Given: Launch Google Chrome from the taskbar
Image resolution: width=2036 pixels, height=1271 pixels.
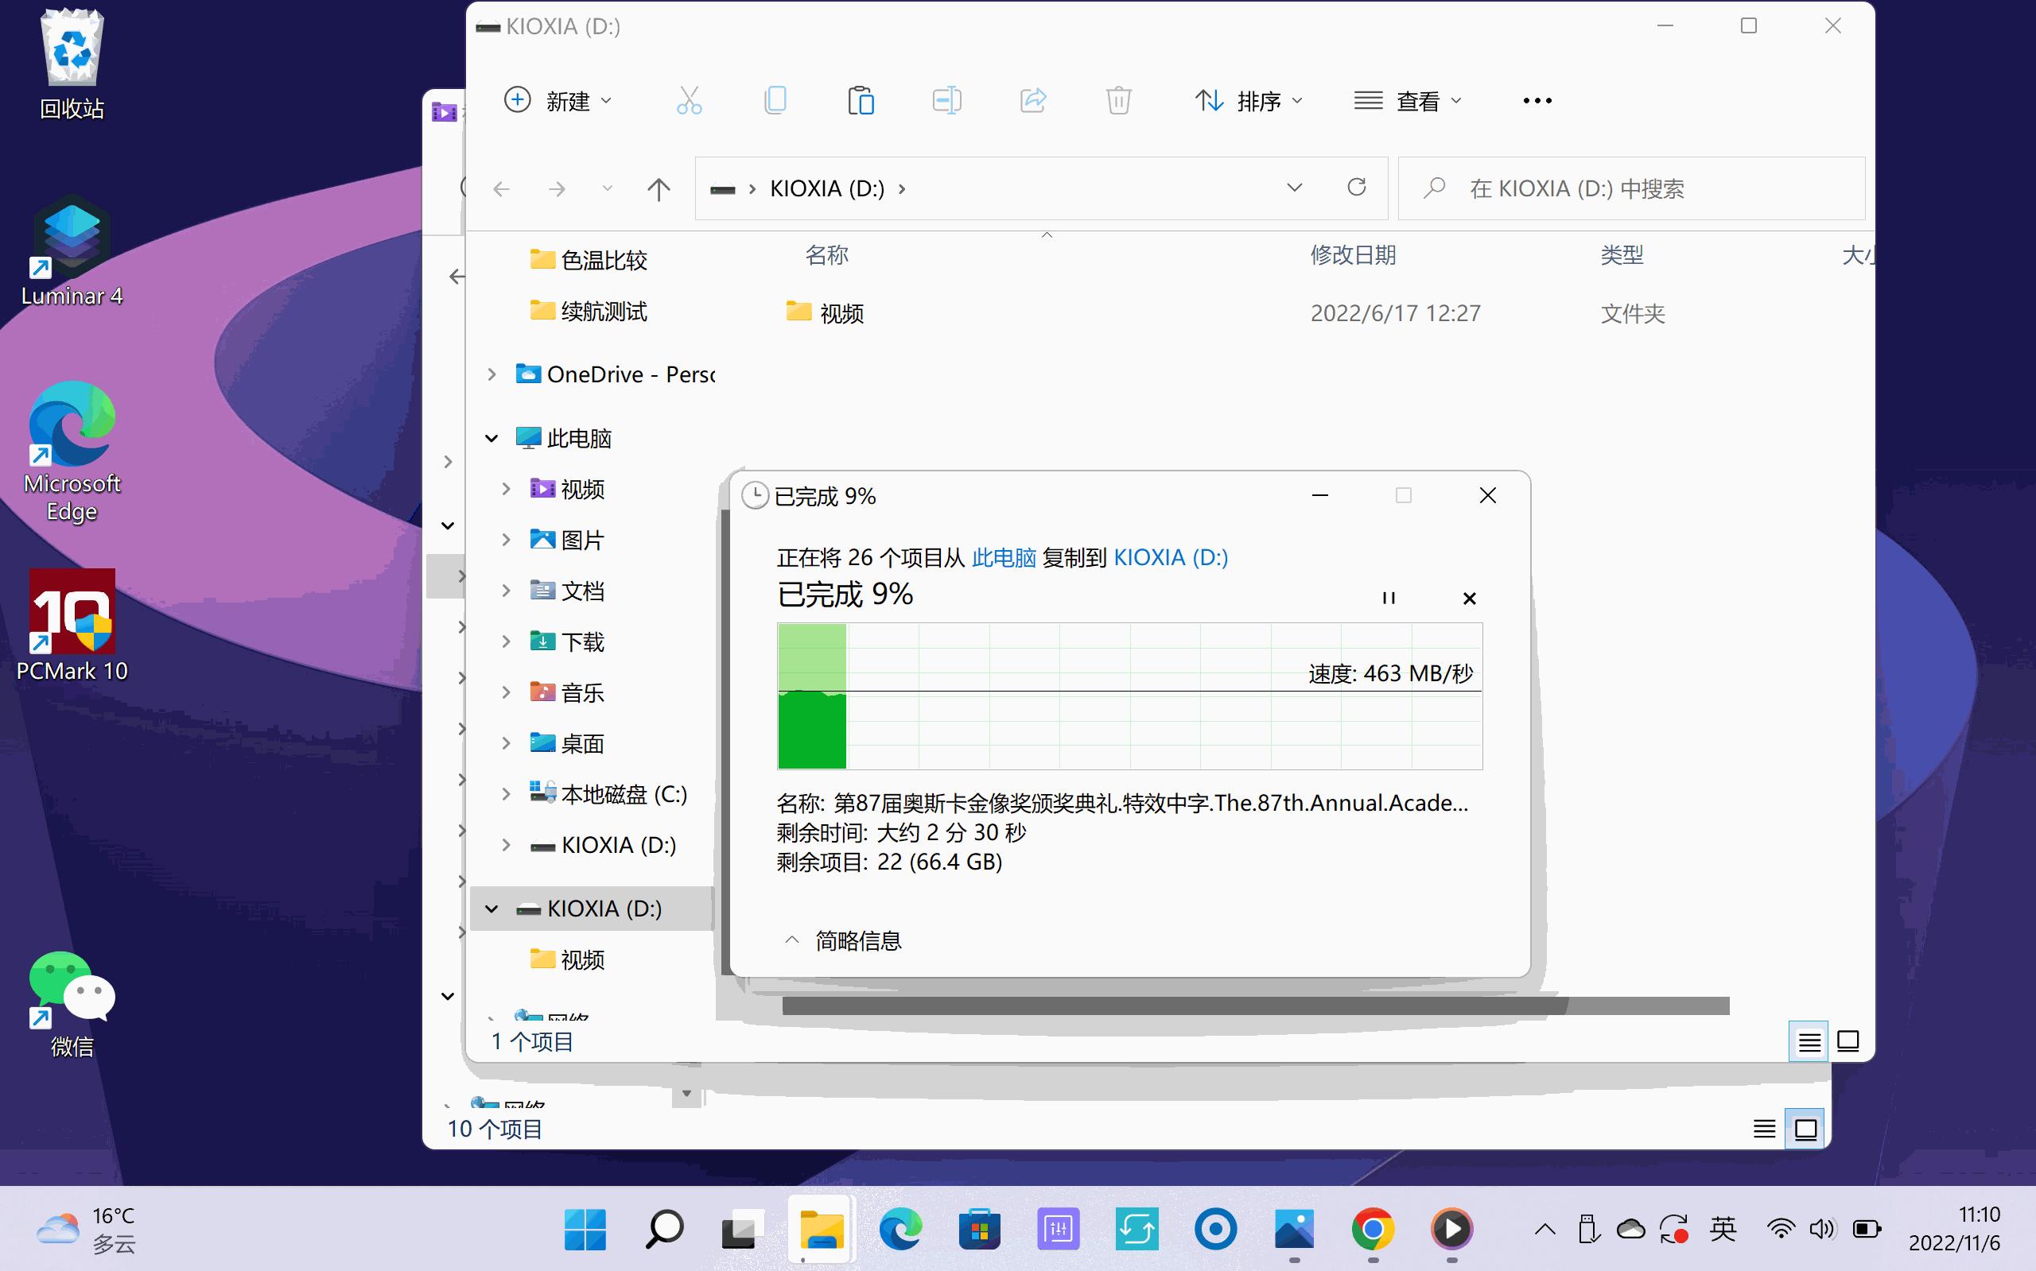Looking at the screenshot, I should pos(1374,1228).
